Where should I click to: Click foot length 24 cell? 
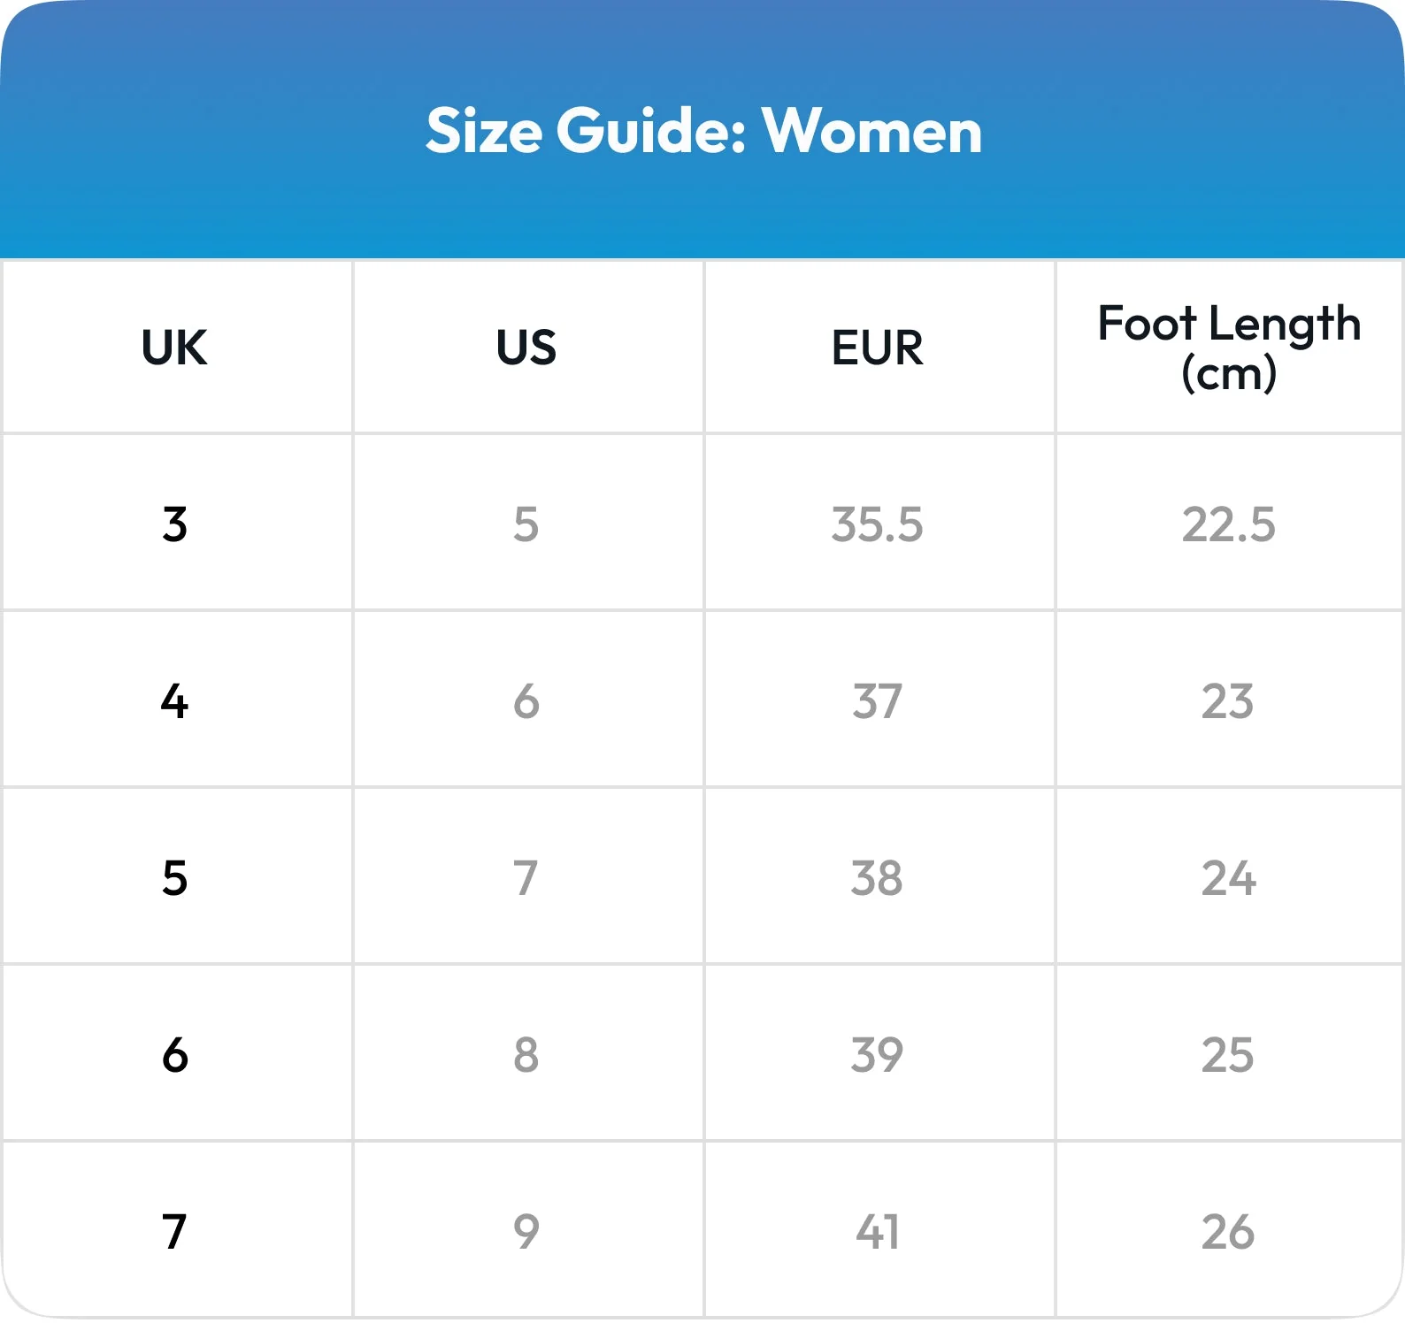[1229, 878]
